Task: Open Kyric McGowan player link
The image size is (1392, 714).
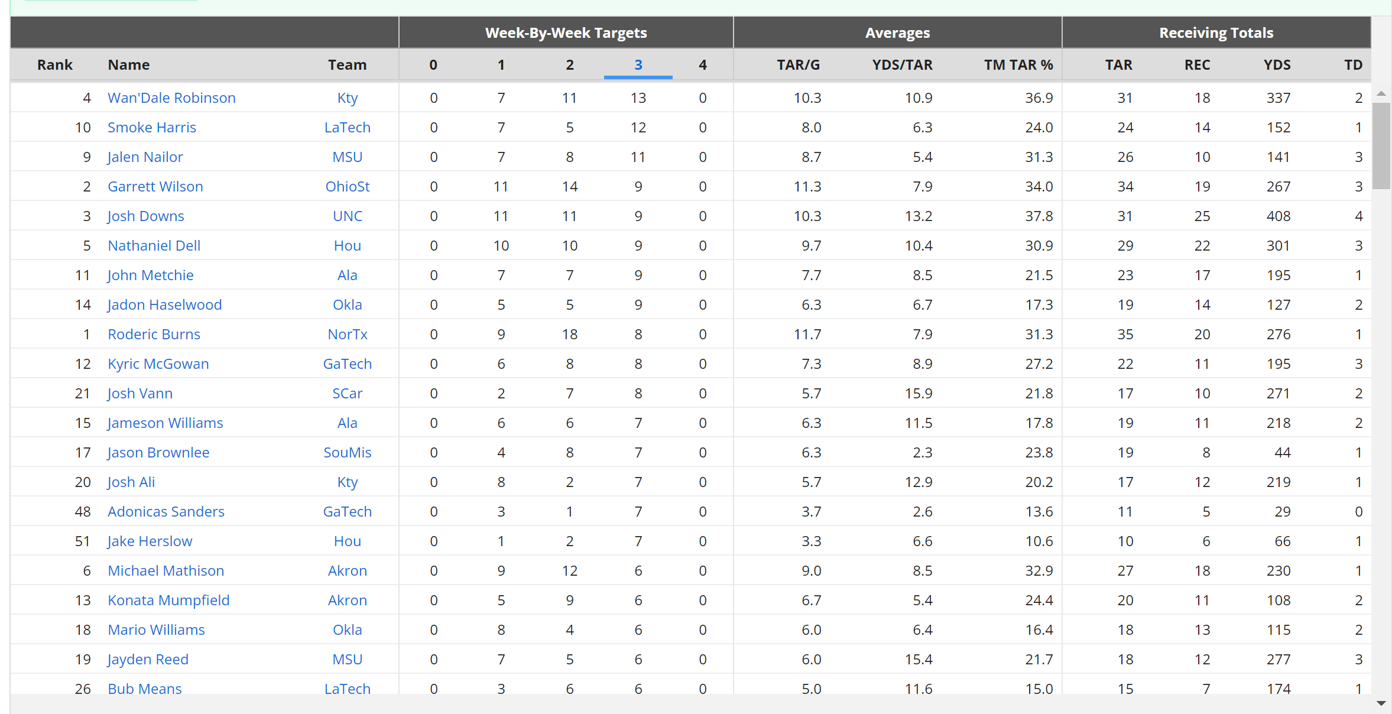Action: point(158,364)
